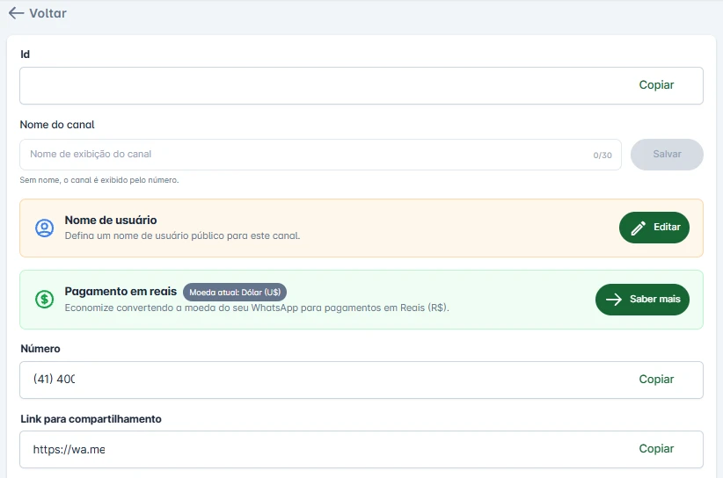723x478 pixels.
Task: Click the green dollar sign icon
Action: tap(44, 300)
